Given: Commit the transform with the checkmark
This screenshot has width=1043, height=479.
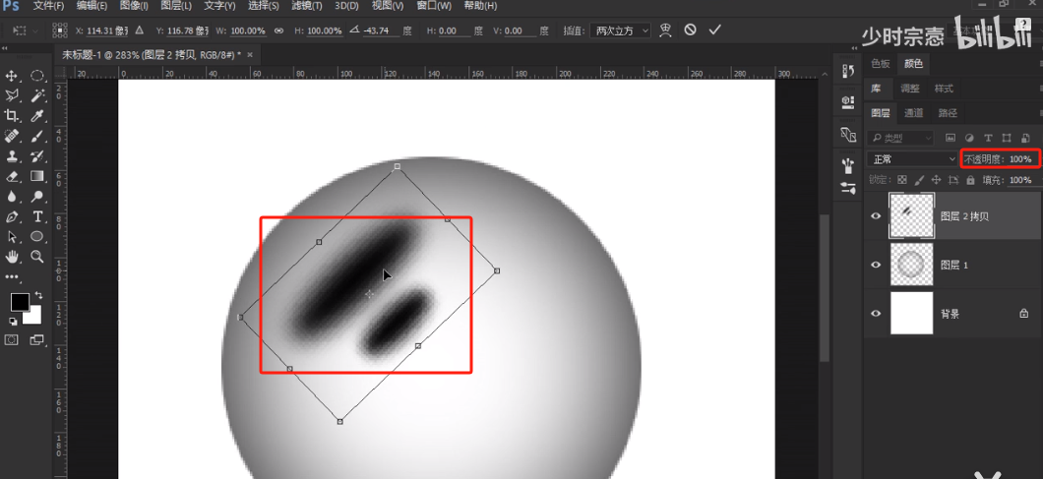Looking at the screenshot, I should tap(715, 30).
